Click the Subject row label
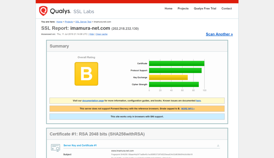274x158 pixels. [x=67, y=154]
